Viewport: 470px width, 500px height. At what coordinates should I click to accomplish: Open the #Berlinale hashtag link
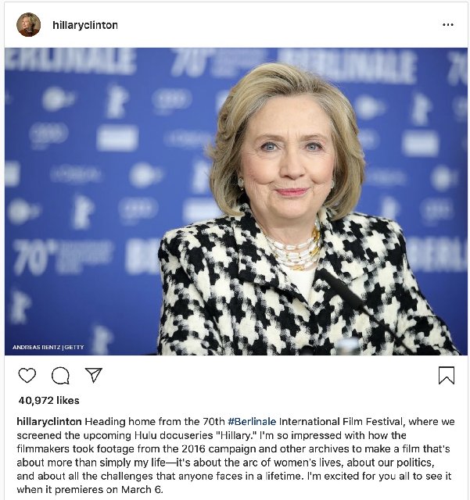252,422
